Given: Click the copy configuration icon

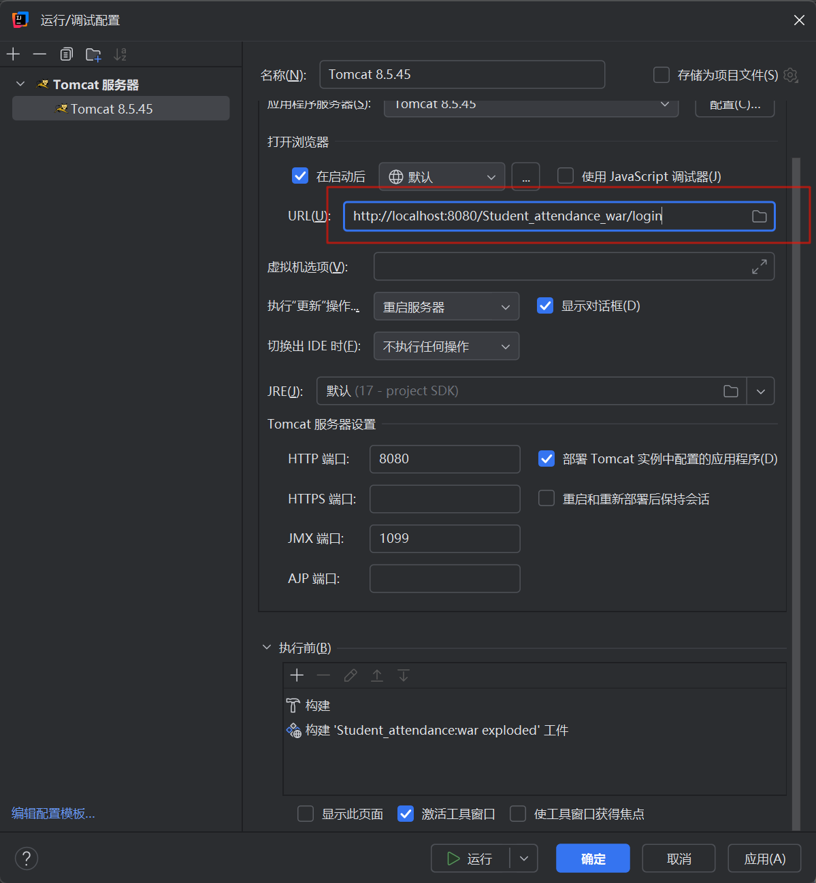Looking at the screenshot, I should click(x=66, y=54).
